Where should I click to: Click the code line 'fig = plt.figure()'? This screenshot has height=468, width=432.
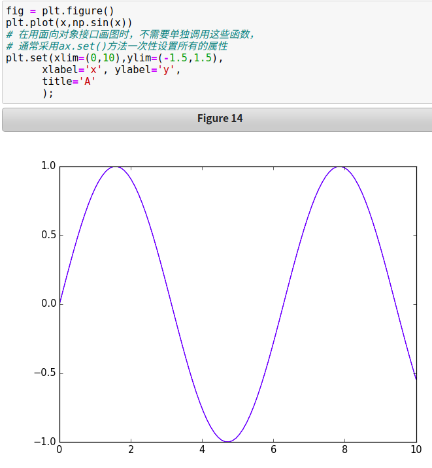click(x=59, y=11)
